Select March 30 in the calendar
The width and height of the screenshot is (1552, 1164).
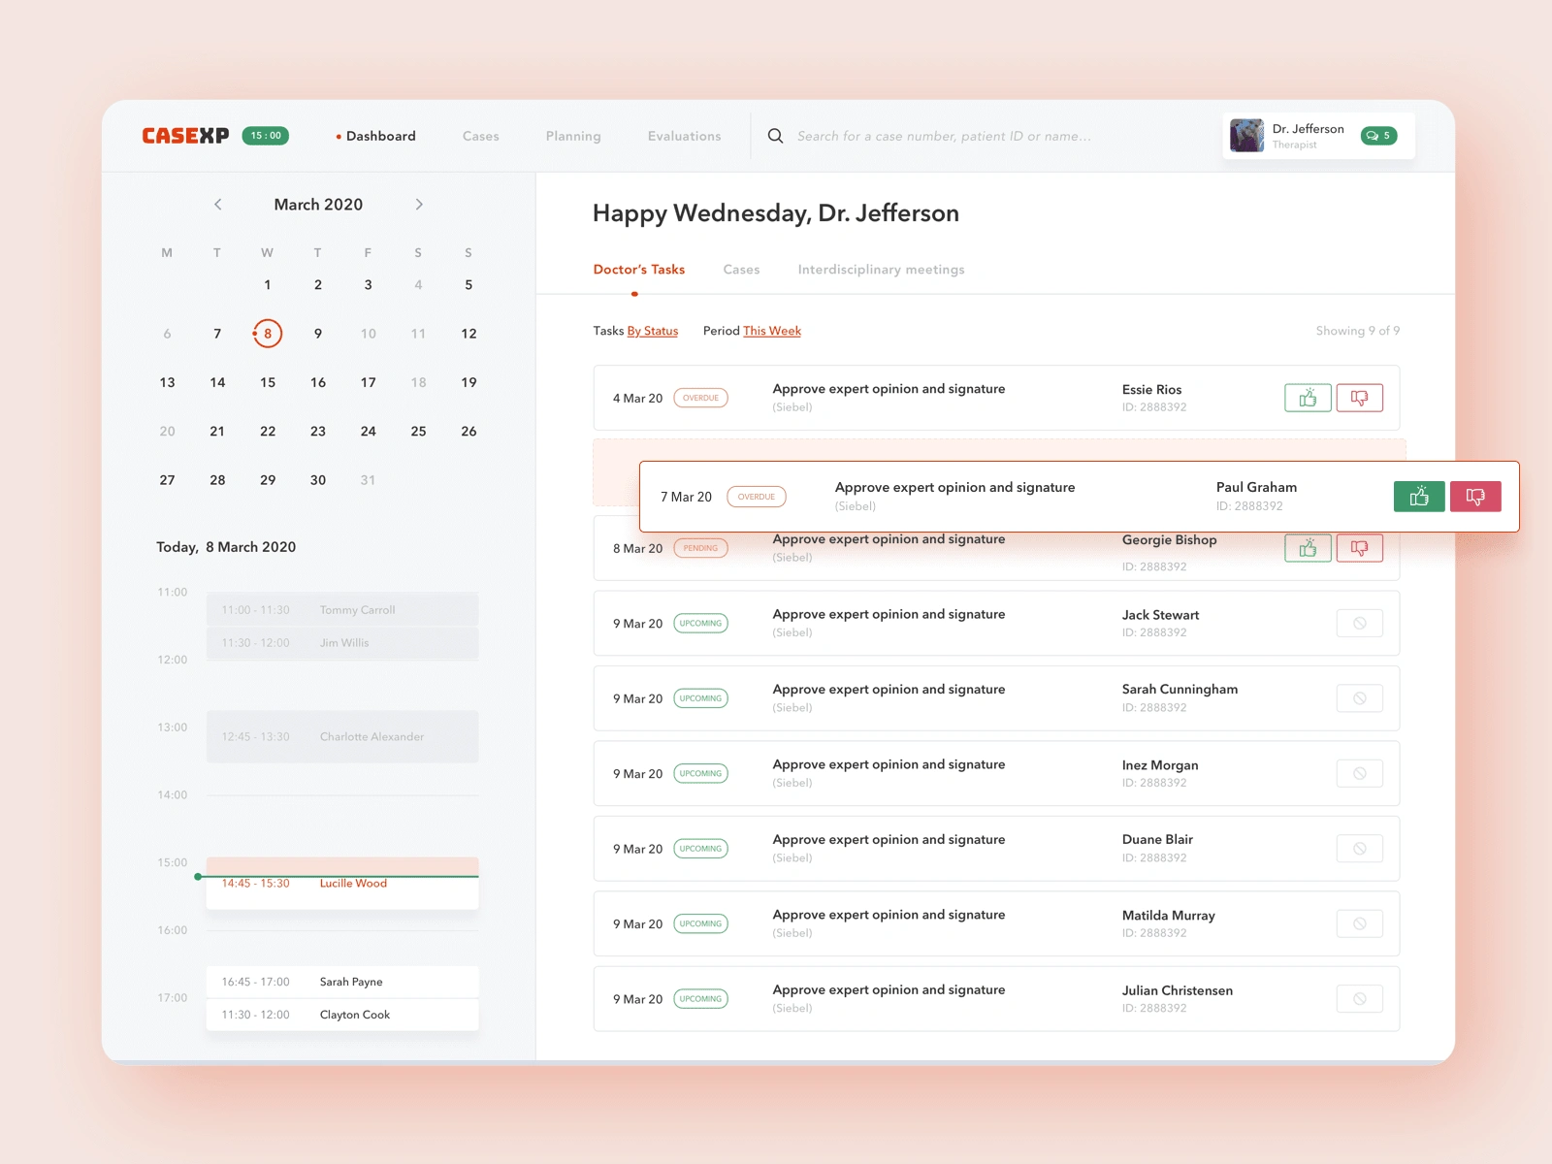(x=318, y=480)
